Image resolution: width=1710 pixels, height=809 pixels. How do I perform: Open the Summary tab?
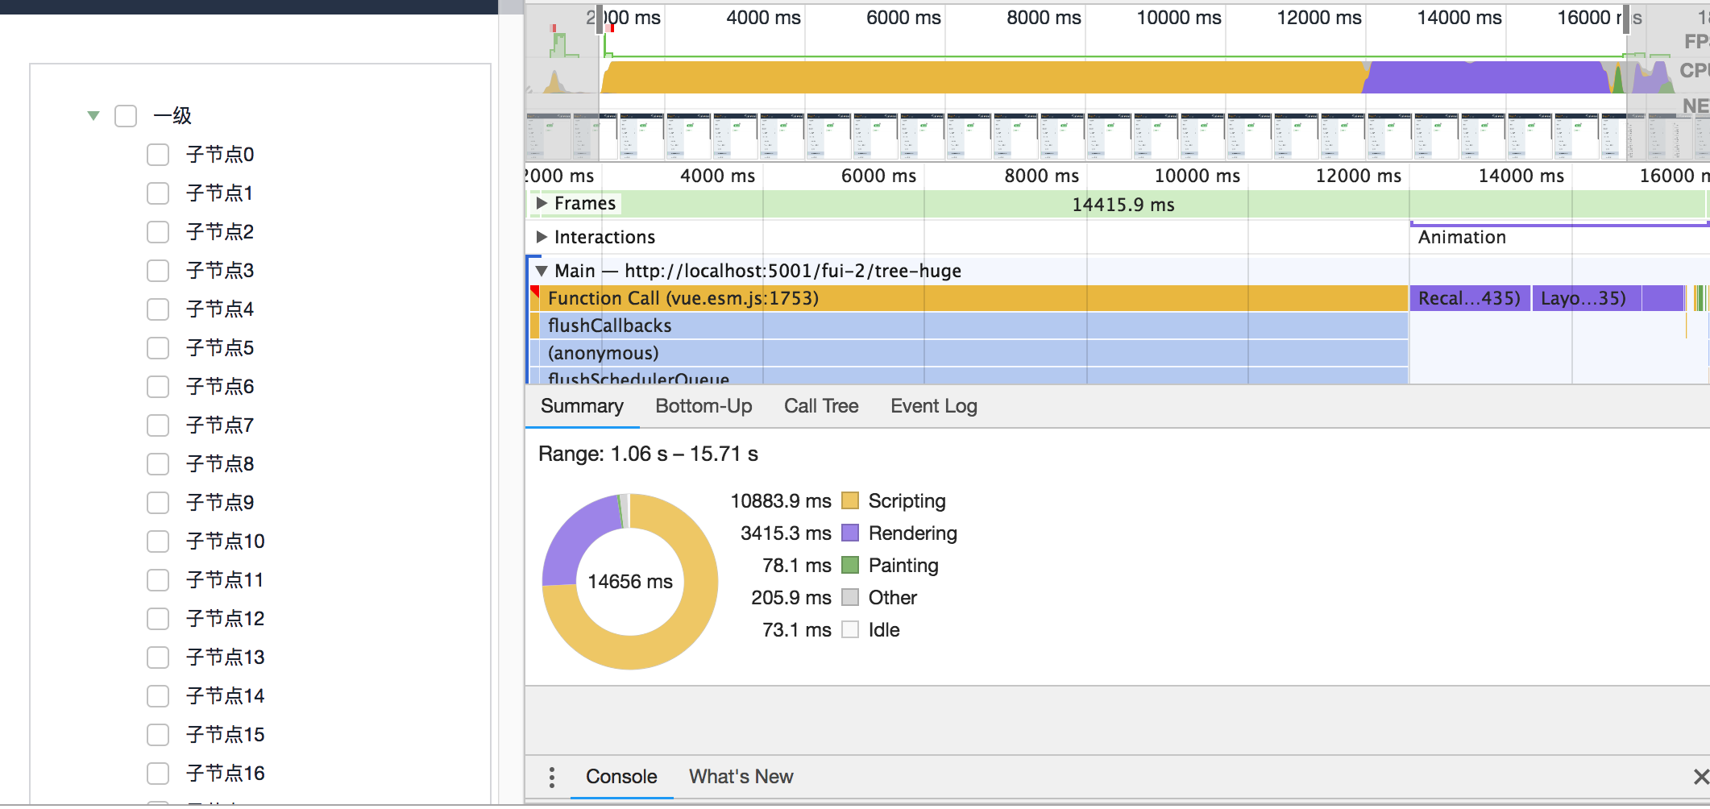pyautogui.click(x=582, y=406)
